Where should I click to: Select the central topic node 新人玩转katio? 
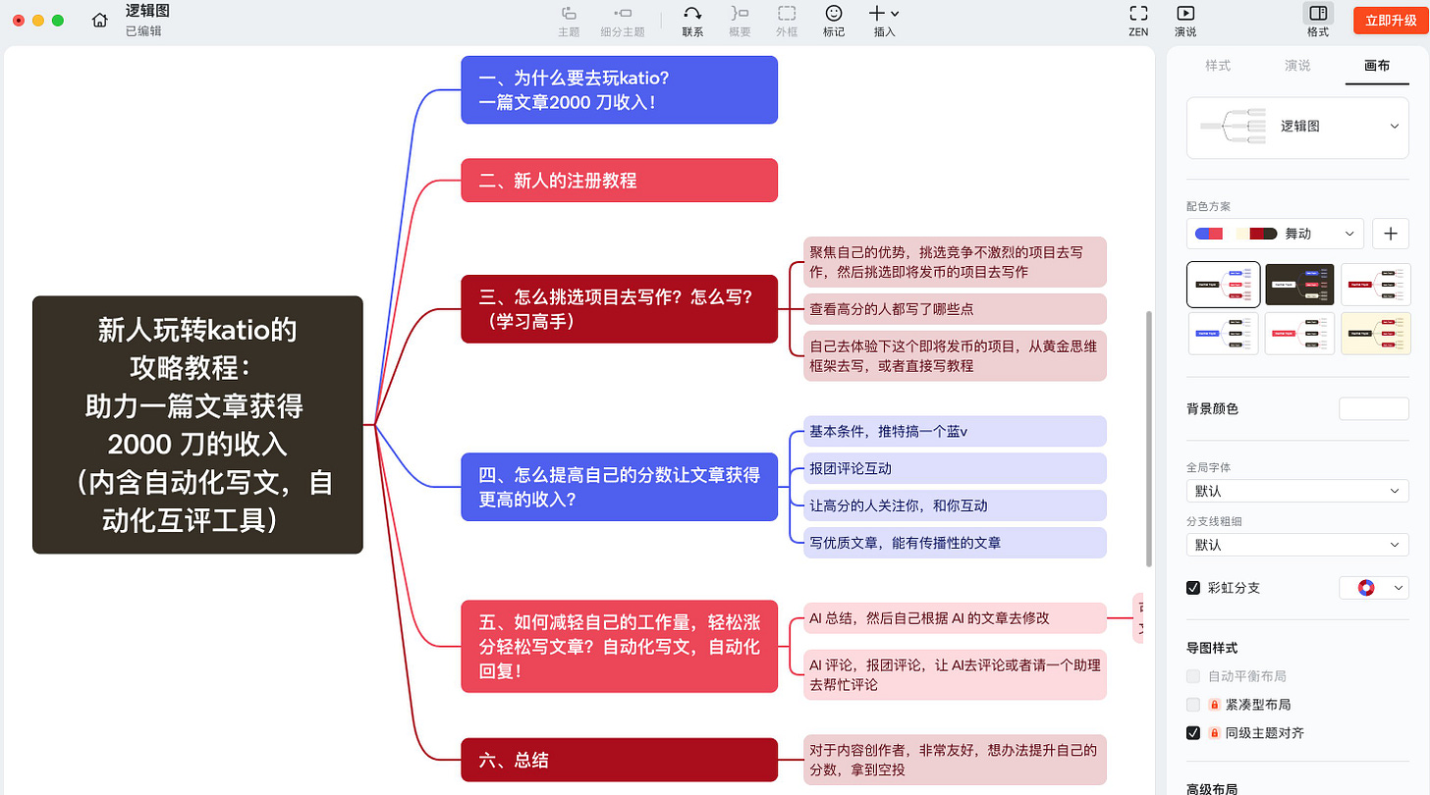coord(197,425)
